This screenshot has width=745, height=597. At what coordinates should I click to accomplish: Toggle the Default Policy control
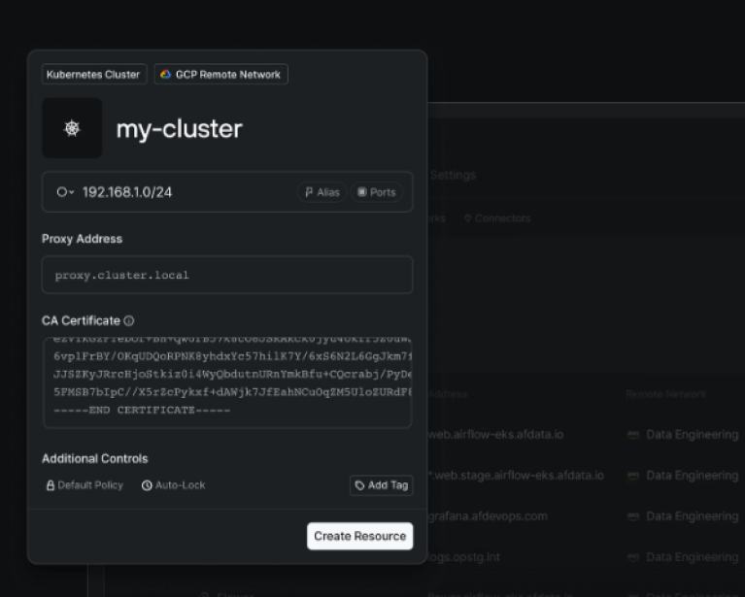pyautogui.click(x=85, y=485)
